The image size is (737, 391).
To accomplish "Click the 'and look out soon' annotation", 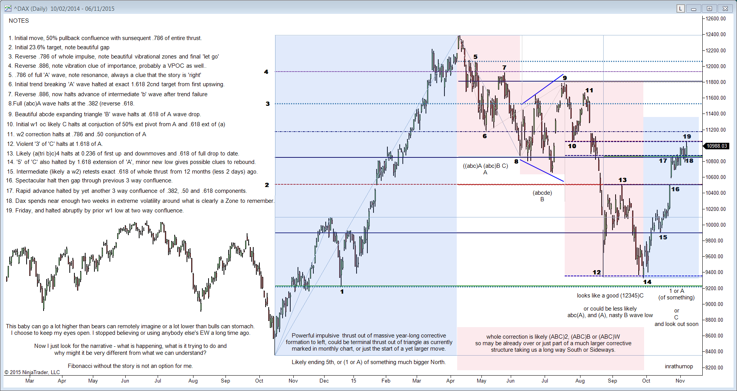I will (676, 324).
